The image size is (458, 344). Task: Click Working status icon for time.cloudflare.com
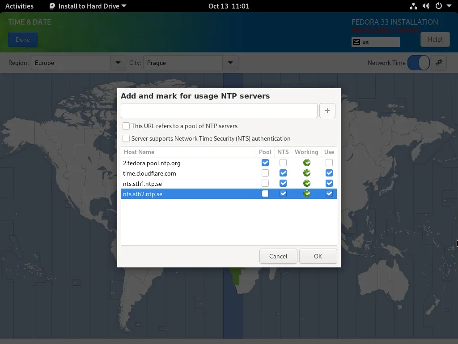306,173
